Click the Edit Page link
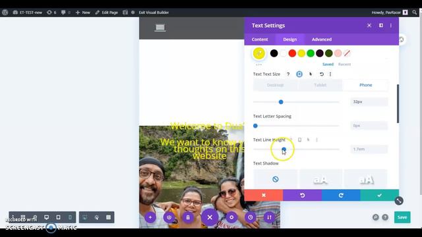This screenshot has width=422, height=237. coord(106,13)
